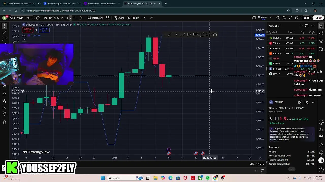325x182 pixels.
Task: Open the layout setup square icon
Action: (254, 18)
